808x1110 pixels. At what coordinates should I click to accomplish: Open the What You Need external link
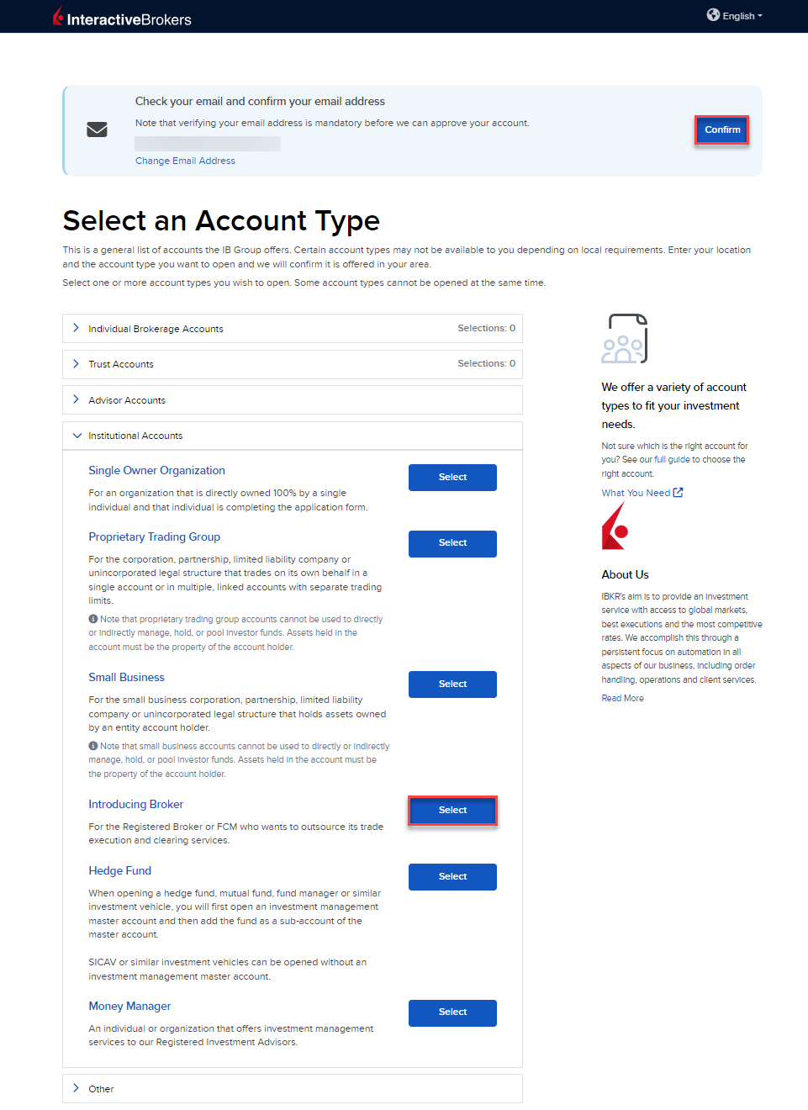tap(642, 493)
